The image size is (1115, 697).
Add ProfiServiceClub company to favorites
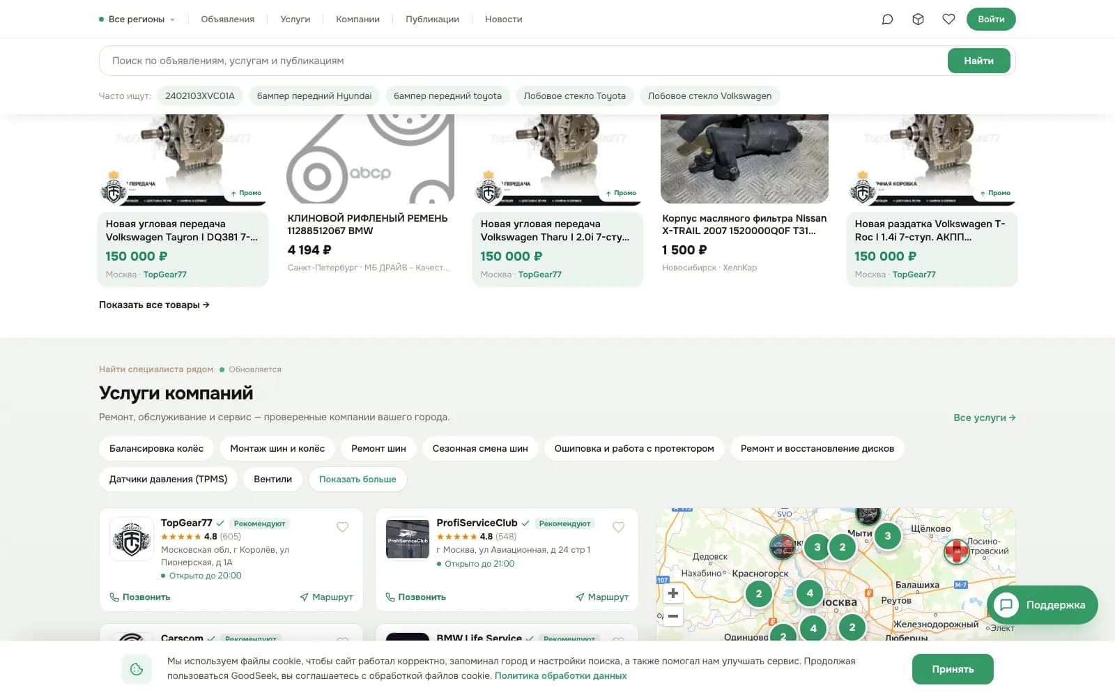618,527
